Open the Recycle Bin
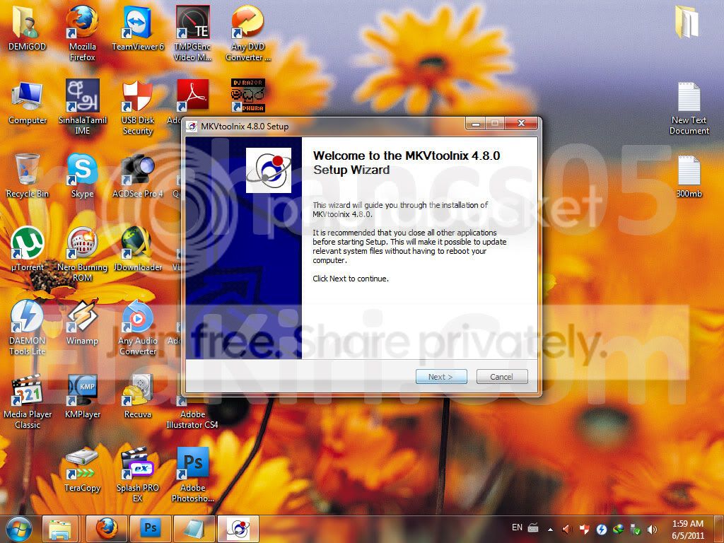Image resolution: width=724 pixels, height=543 pixels. [28, 176]
